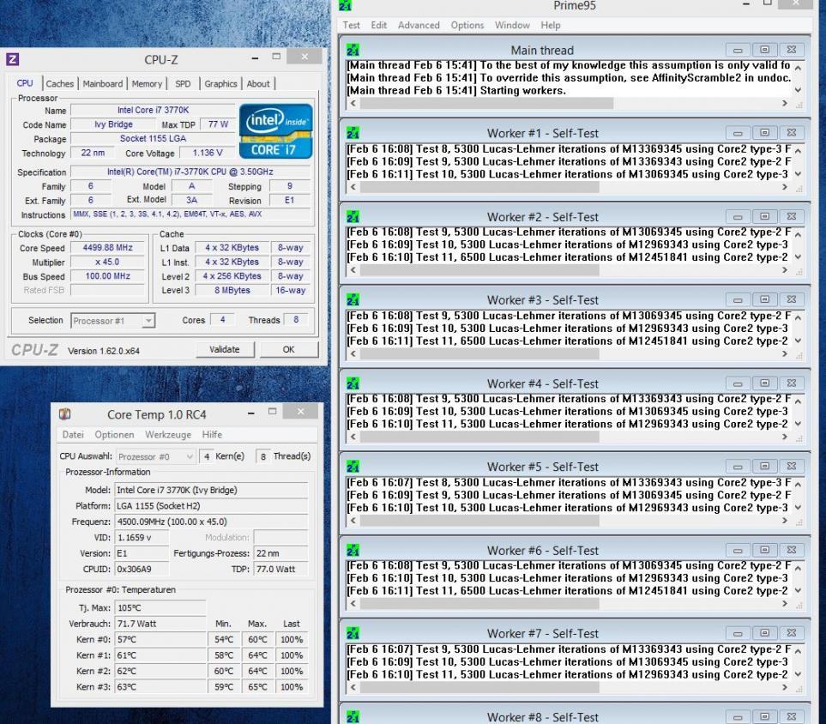Click the Verbrauch 71.7 Watt value

(160, 624)
